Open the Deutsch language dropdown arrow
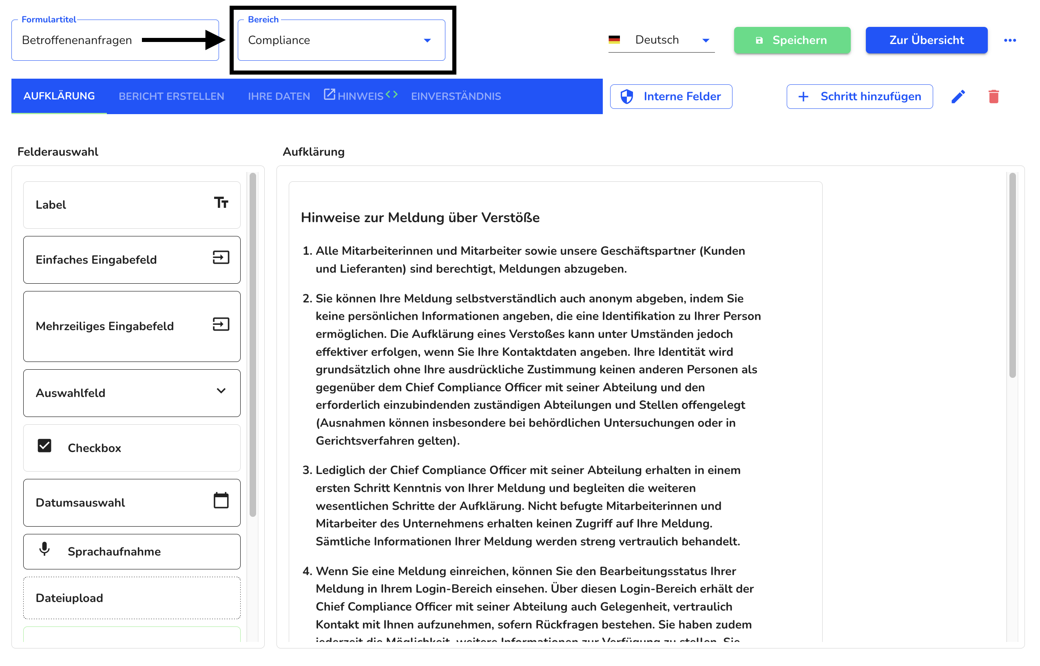Image resolution: width=1040 pixels, height=666 pixels. pos(706,40)
